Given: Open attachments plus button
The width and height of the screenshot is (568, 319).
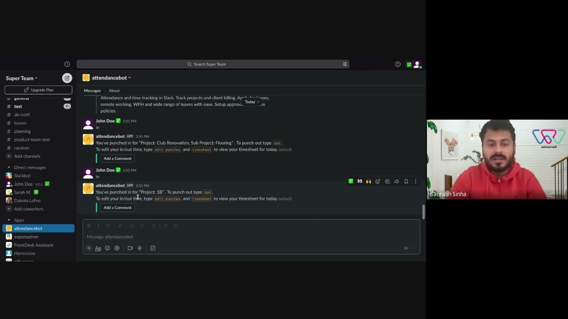Looking at the screenshot, I should [89, 248].
